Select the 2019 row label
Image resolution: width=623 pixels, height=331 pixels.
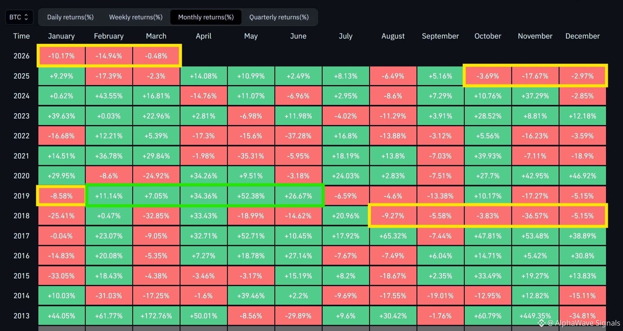click(21, 196)
